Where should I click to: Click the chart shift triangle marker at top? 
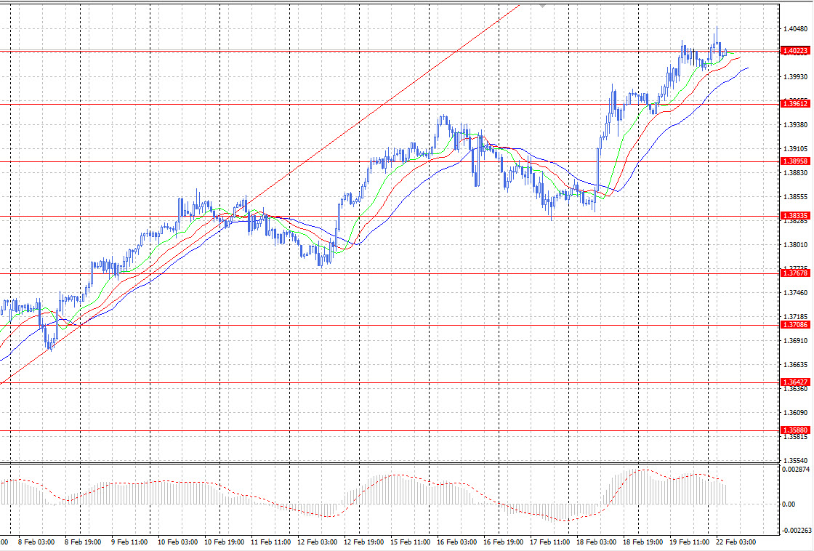coord(542,6)
